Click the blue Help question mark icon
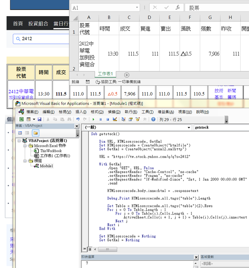Viewport: 249px width, 268px height. click(x=153, y=119)
